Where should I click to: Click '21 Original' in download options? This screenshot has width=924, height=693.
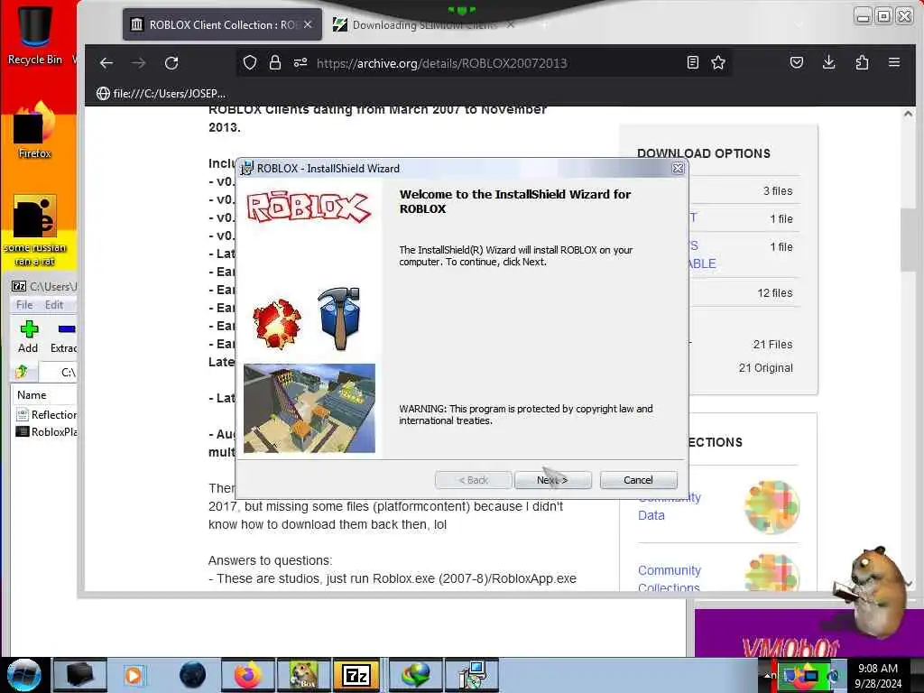click(765, 368)
